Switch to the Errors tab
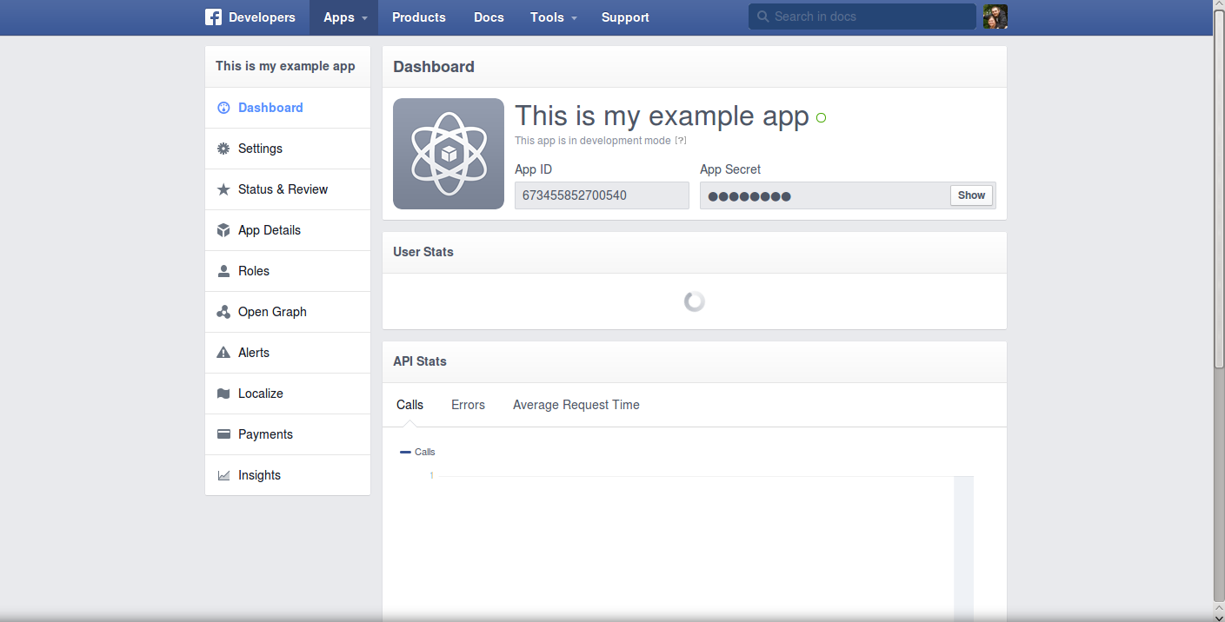 point(468,405)
